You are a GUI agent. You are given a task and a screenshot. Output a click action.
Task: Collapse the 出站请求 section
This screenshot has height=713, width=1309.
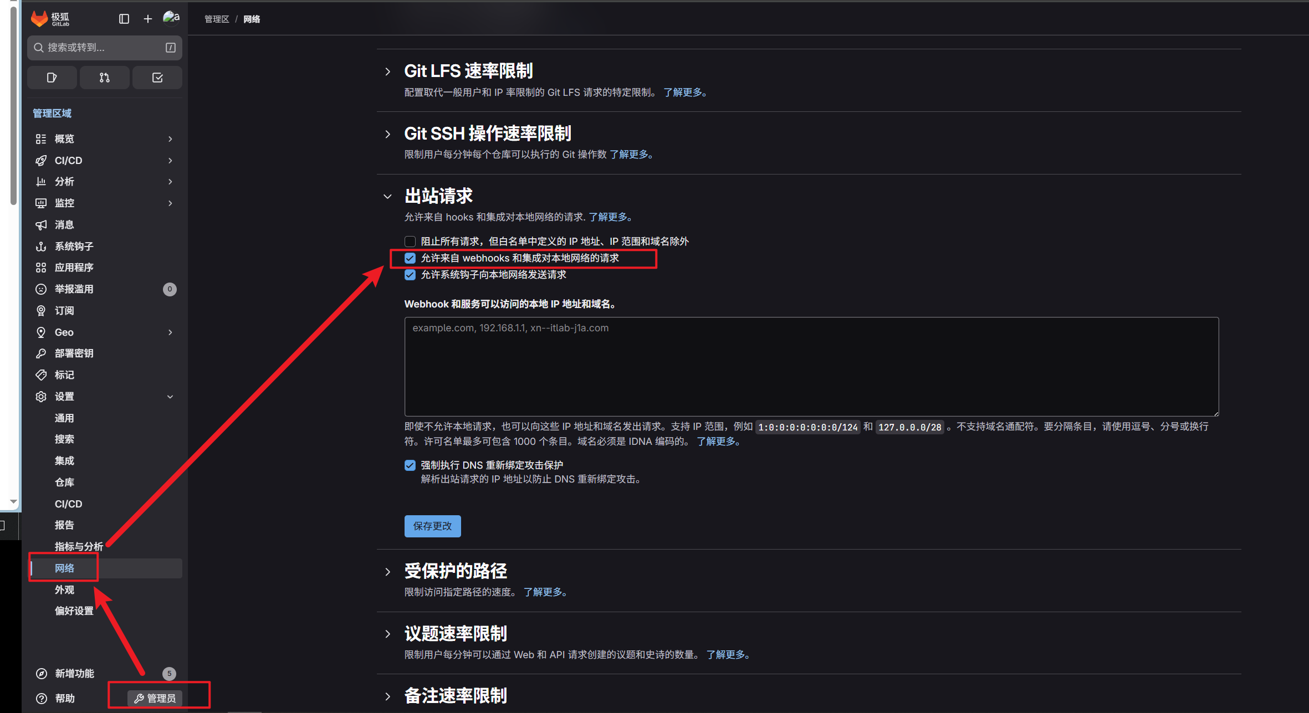point(388,197)
